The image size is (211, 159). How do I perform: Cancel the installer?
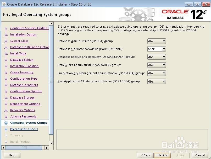tap(200, 155)
